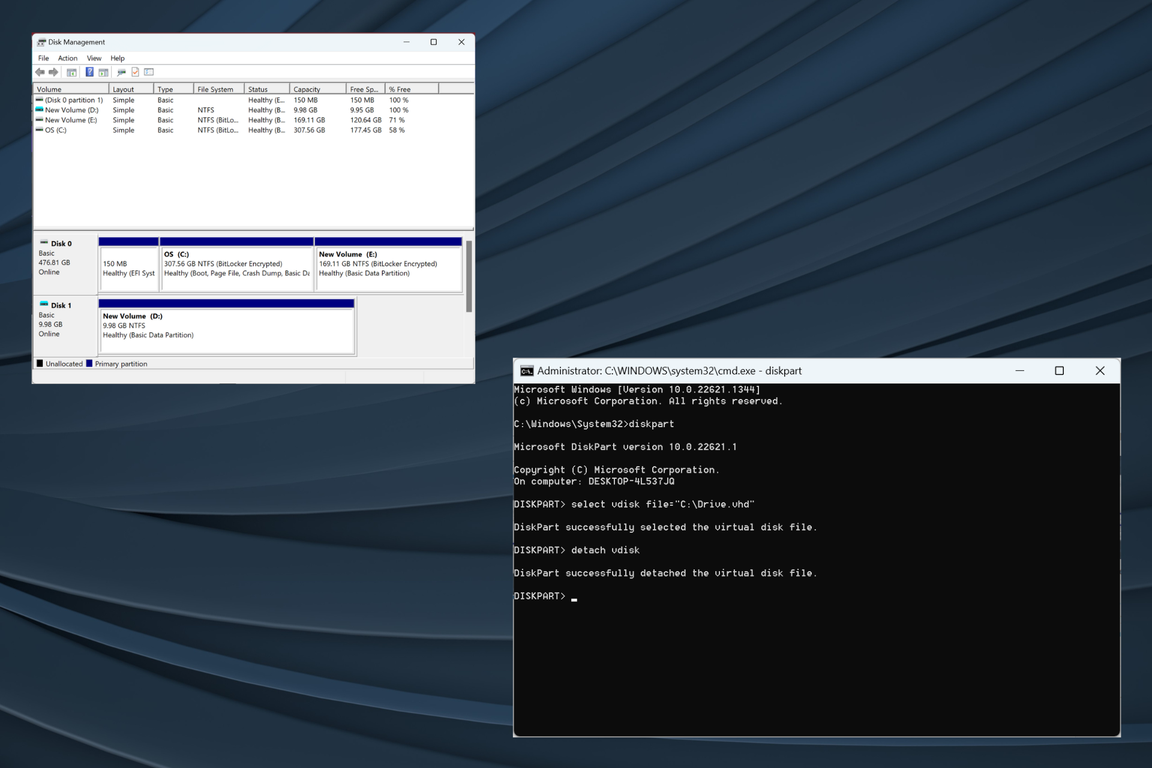Click the Disk 1 label panel

(65, 325)
